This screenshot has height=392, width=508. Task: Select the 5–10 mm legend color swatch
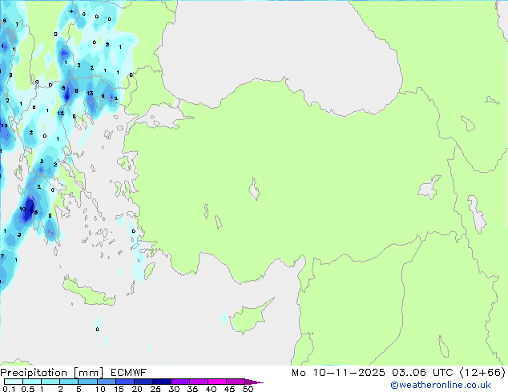tap(87, 382)
